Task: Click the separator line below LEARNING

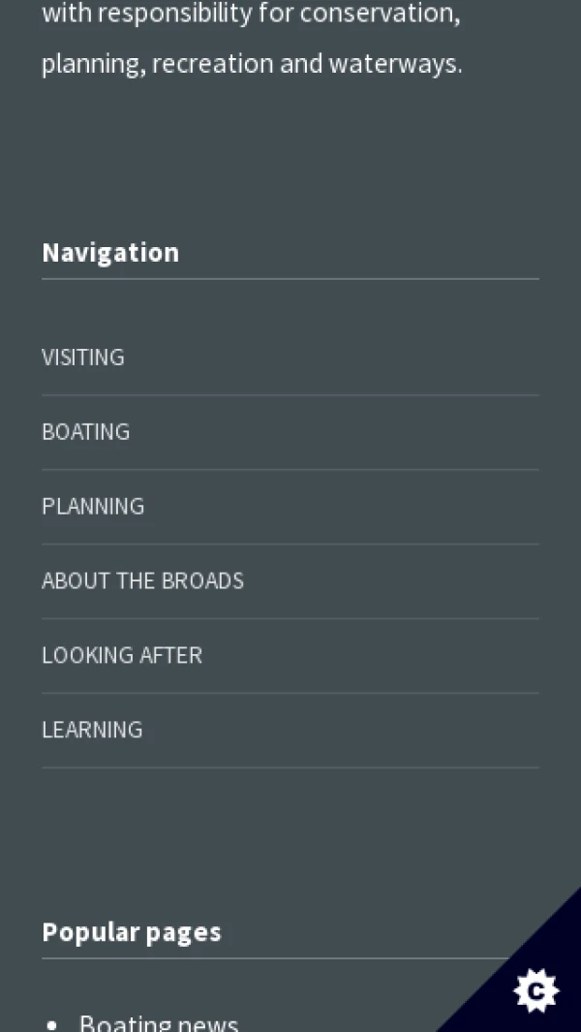Action: coord(290,767)
